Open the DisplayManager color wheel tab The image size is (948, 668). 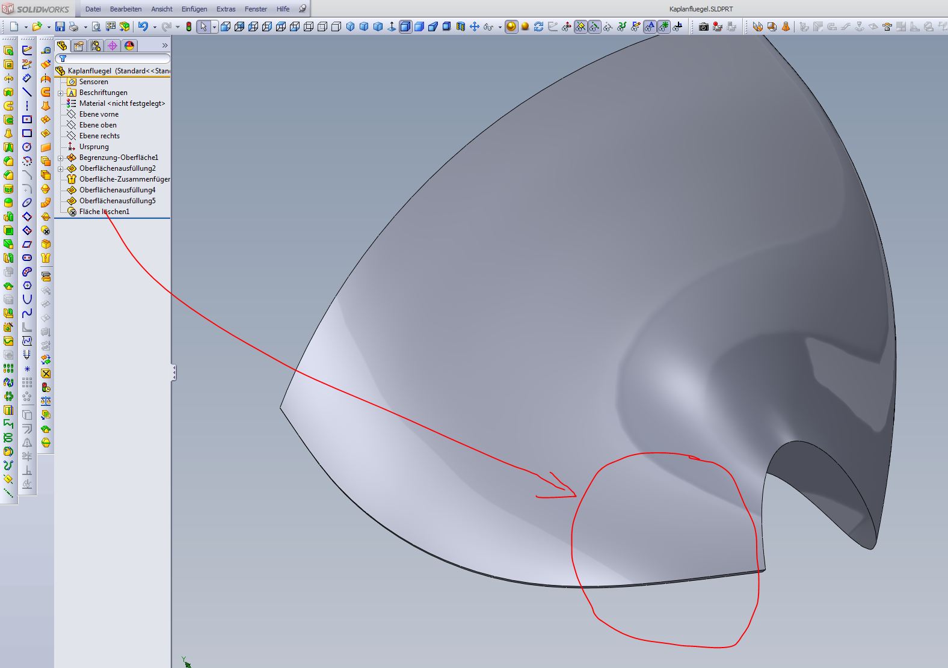(129, 46)
